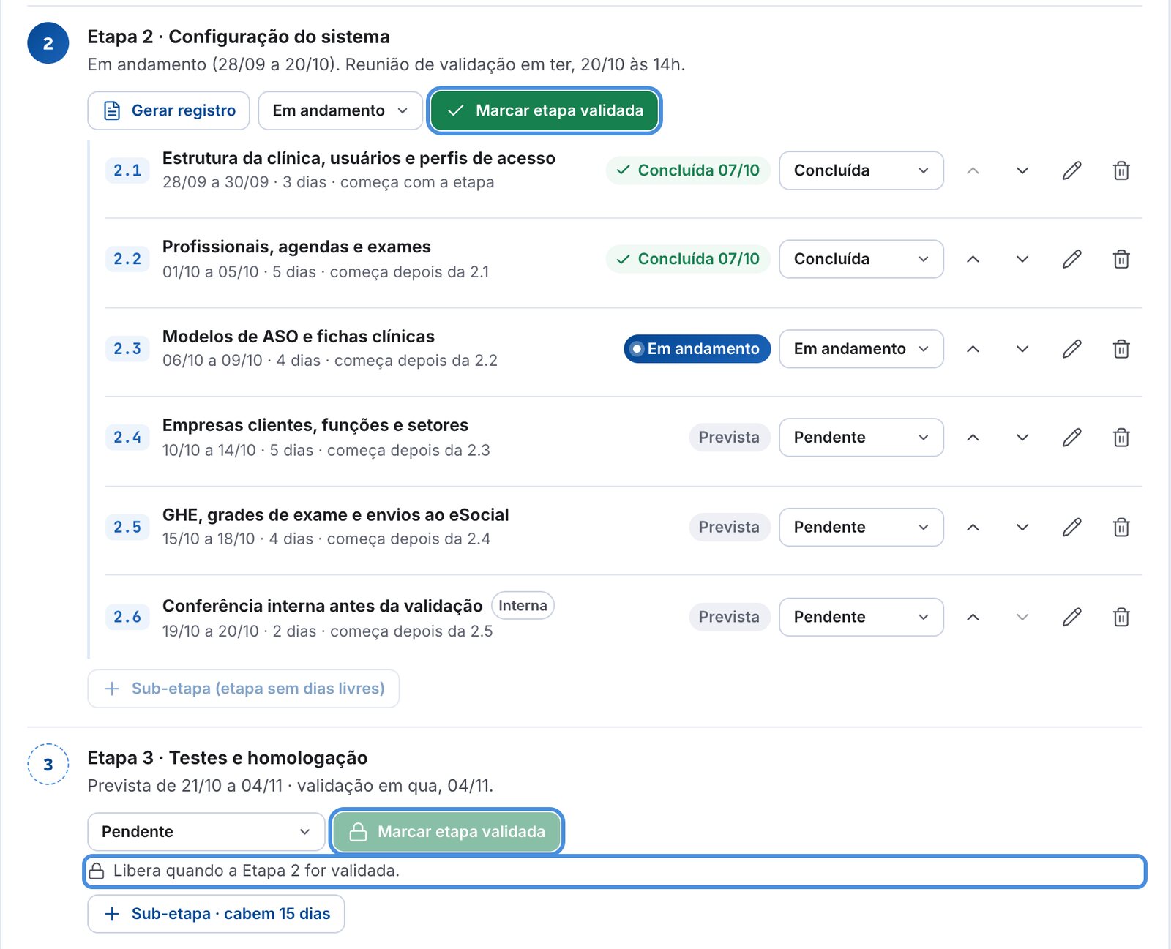This screenshot has height=949, width=1171.
Task: Move sub-etapa 2.5 down
Action: 1022,528
